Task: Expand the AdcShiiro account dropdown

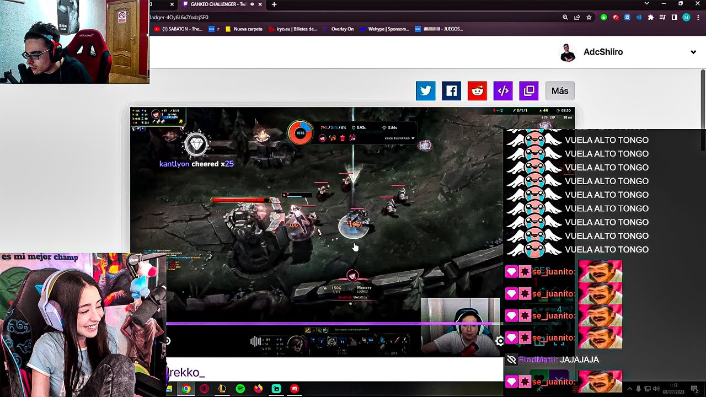Action: click(x=693, y=52)
